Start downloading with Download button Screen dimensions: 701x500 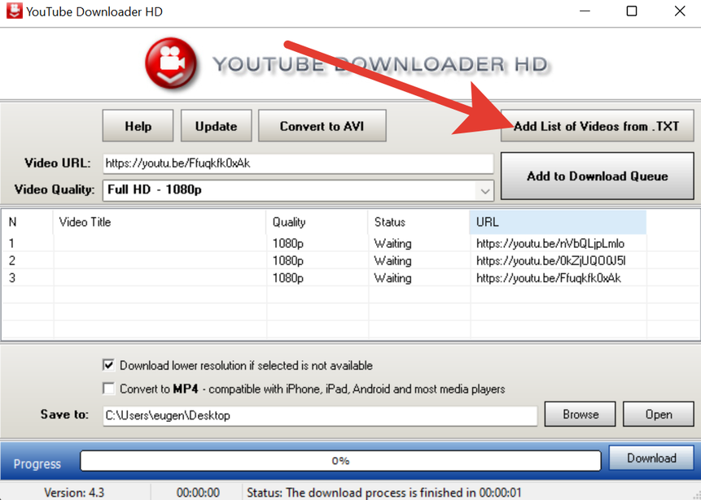(x=651, y=458)
